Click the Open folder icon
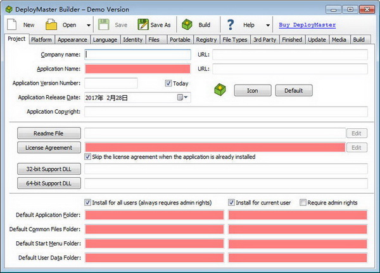380x273 pixels. pos(51,25)
